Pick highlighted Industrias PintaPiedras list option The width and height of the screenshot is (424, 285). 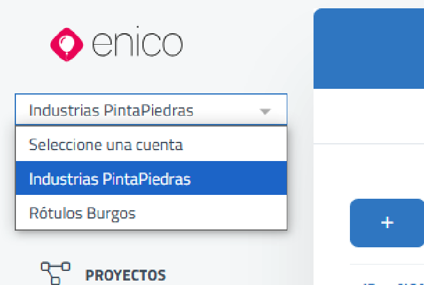(x=110, y=179)
